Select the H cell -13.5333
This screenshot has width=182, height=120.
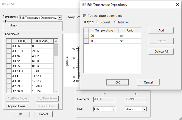21,71
